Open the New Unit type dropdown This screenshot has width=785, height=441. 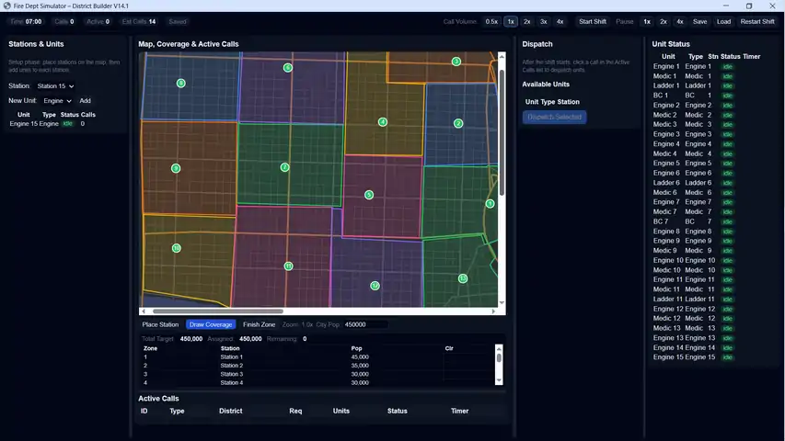pyautogui.click(x=57, y=100)
